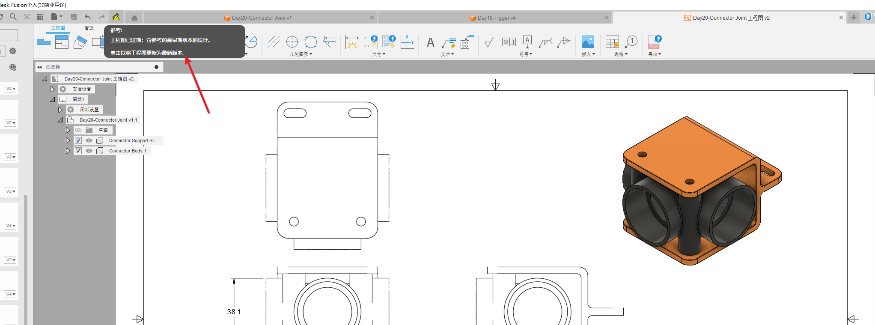The height and width of the screenshot is (325, 875).
Task: Select the Balloon tool
Action: [x=631, y=42]
